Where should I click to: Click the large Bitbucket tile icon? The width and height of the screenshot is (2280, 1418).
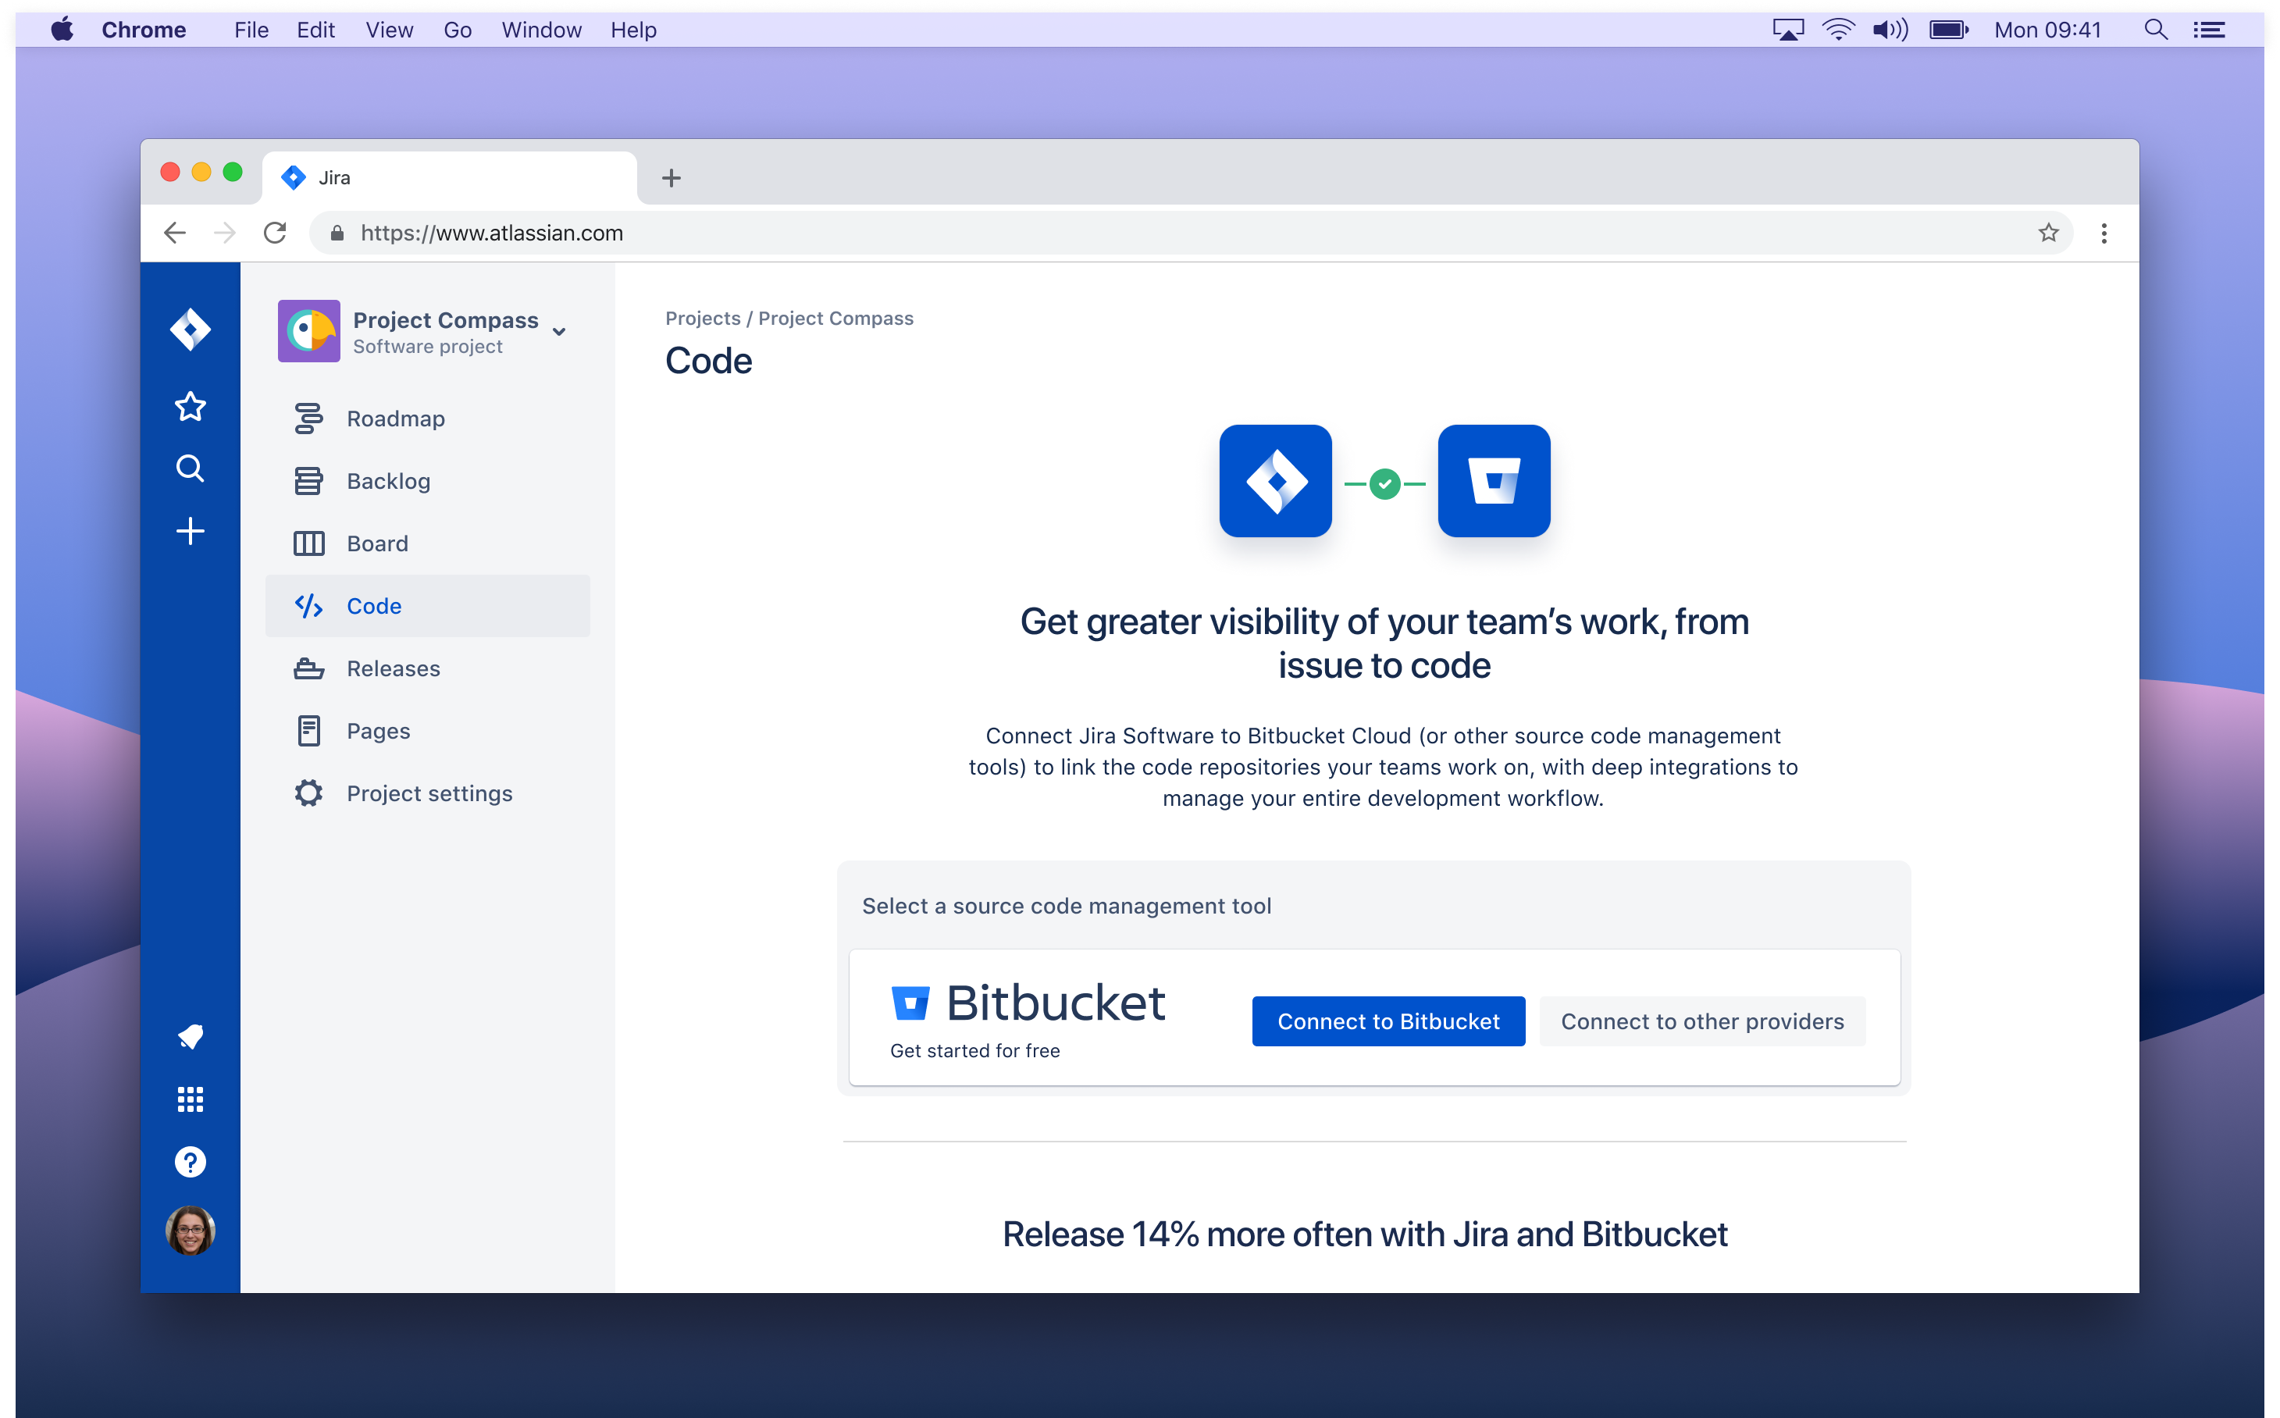[x=1494, y=481]
